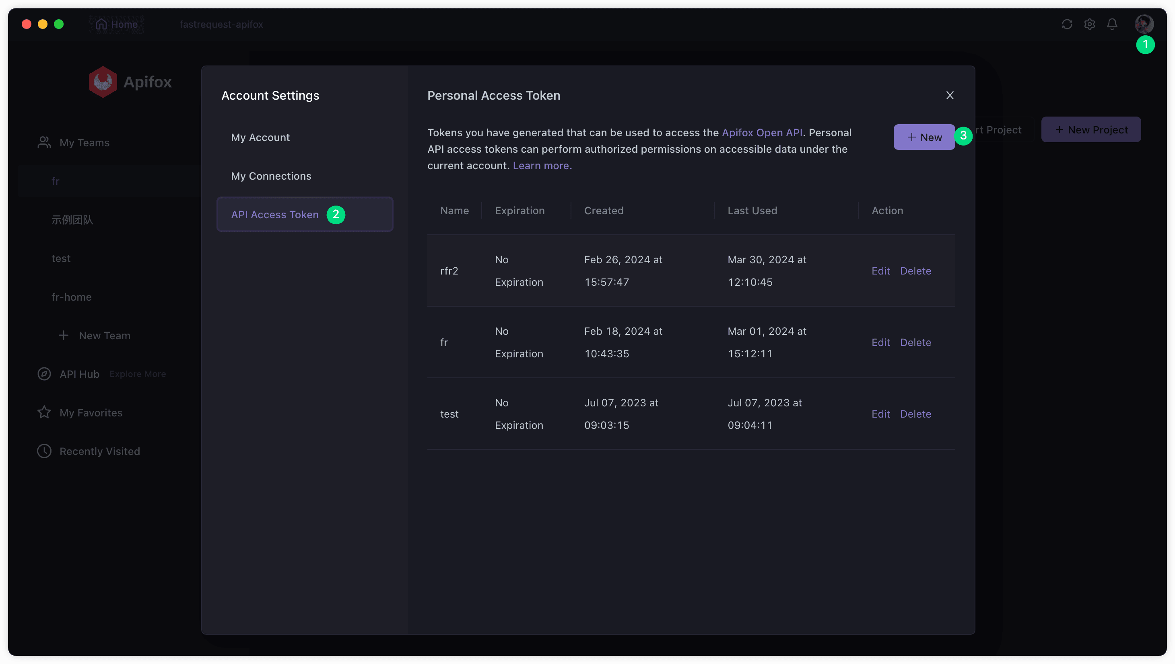
Task: Open the notifications bell icon
Action: click(x=1112, y=24)
